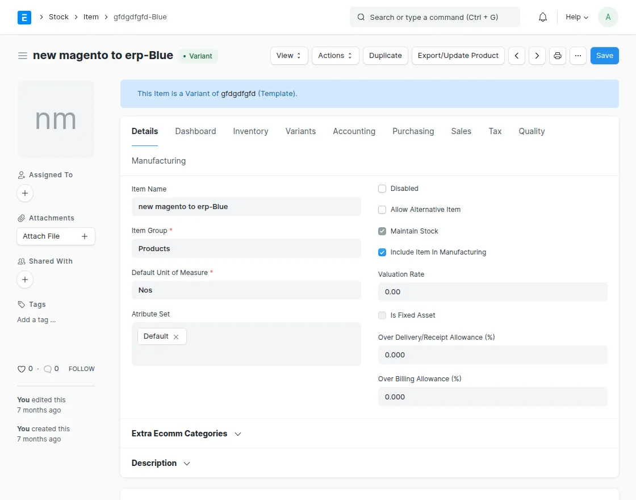Go to previous record arrow

point(517,55)
